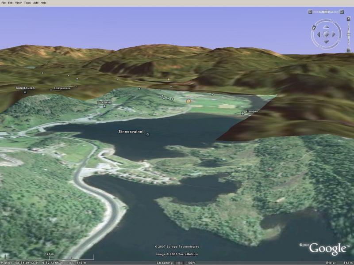Select the Klampen placemark marker

click(242, 114)
